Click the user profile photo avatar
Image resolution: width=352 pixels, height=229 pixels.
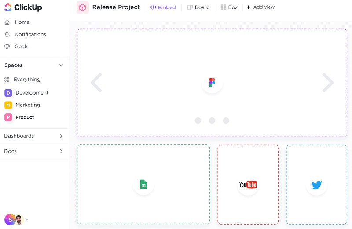pos(19,220)
